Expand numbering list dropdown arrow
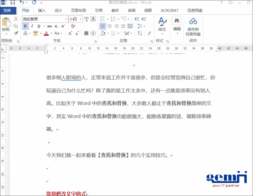Screen dimensions: 253x196 (118, 19)
